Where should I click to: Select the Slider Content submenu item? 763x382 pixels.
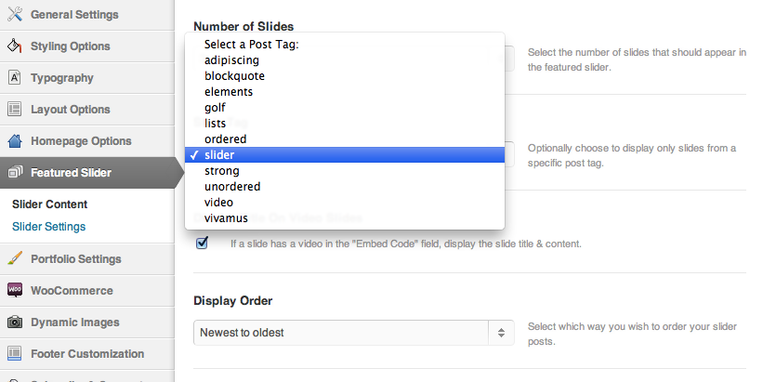(50, 204)
